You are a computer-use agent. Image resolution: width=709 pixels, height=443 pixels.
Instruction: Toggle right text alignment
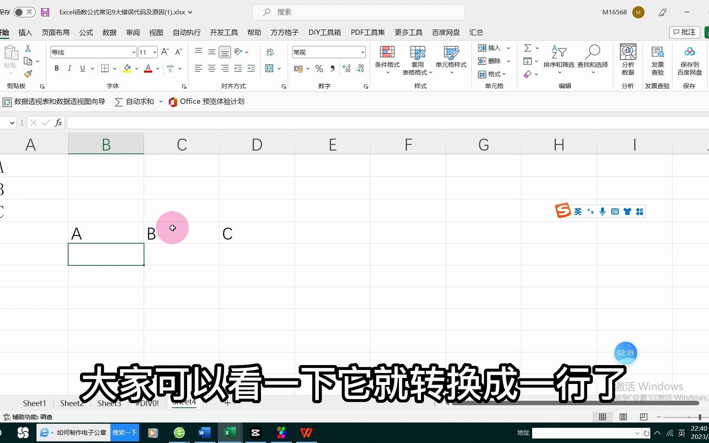(225, 69)
